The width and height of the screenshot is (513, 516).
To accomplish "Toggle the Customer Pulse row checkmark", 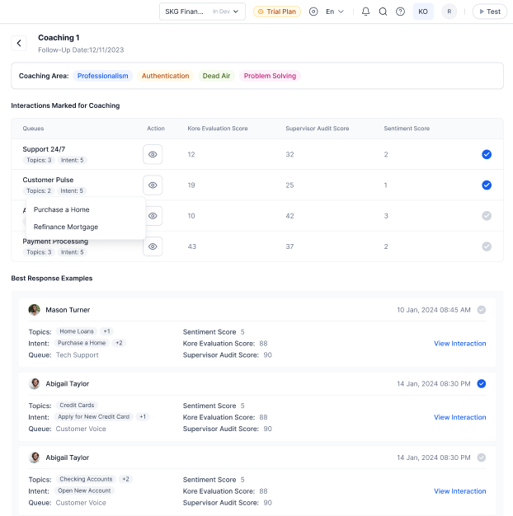I will click(x=486, y=185).
